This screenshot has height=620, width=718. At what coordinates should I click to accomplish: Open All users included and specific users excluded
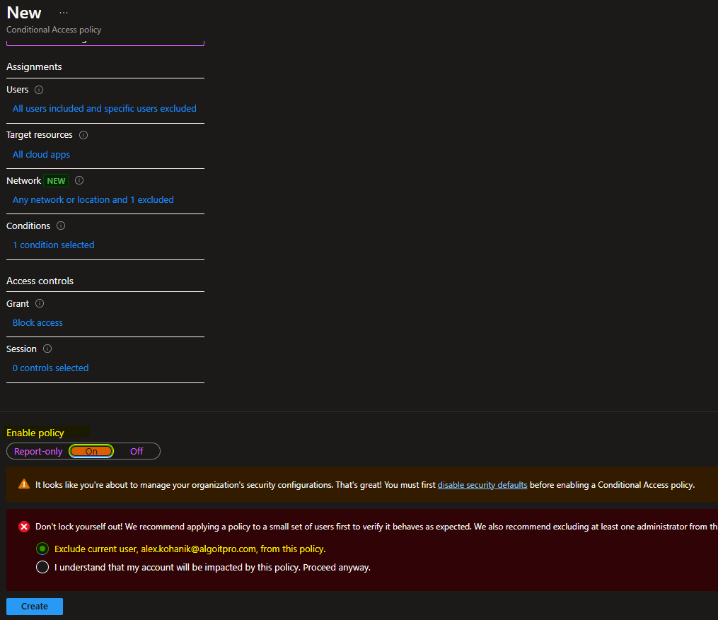[x=105, y=109]
